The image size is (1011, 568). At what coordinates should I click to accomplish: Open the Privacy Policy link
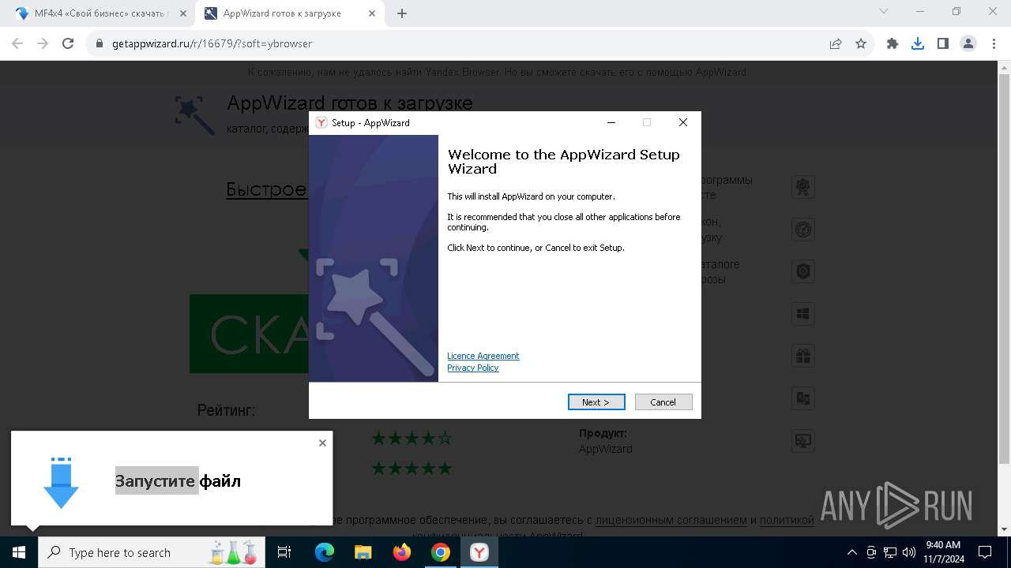pos(473,368)
